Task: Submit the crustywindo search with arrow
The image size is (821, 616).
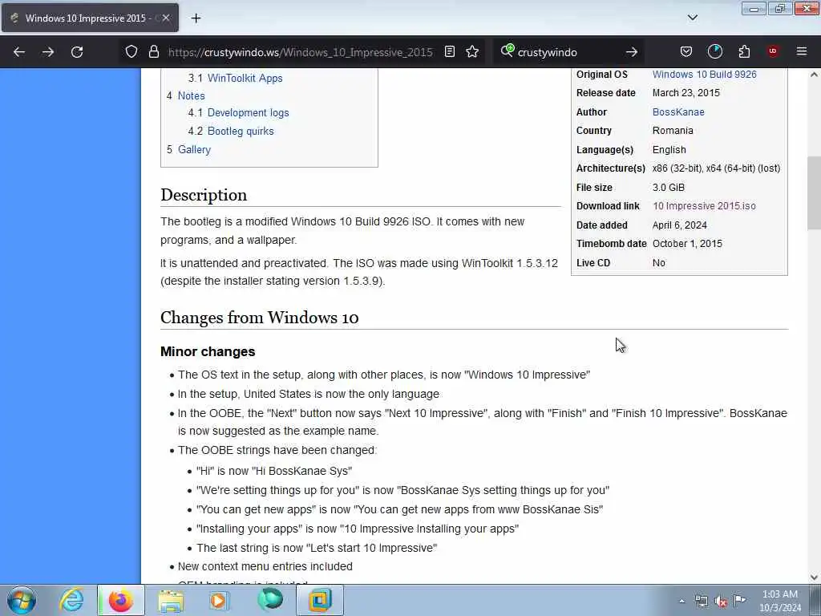Action: [632, 52]
